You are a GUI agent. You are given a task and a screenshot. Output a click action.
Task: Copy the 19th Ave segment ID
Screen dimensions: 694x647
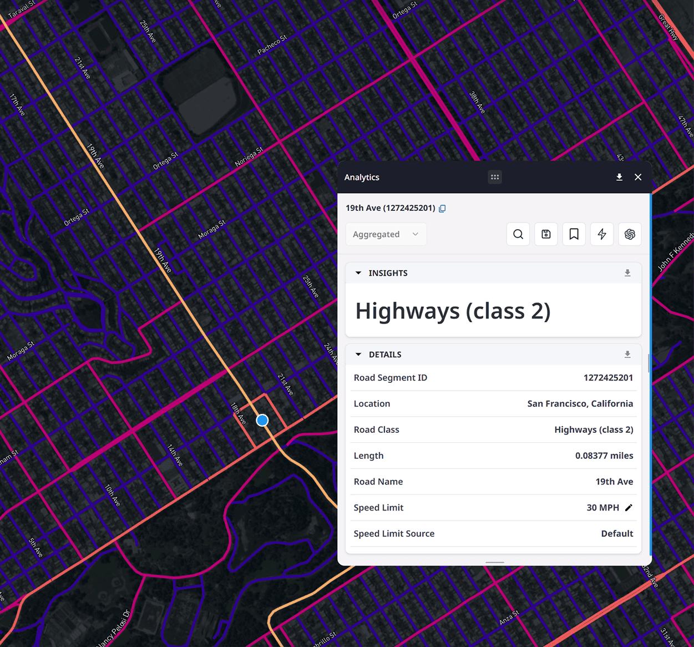(442, 209)
